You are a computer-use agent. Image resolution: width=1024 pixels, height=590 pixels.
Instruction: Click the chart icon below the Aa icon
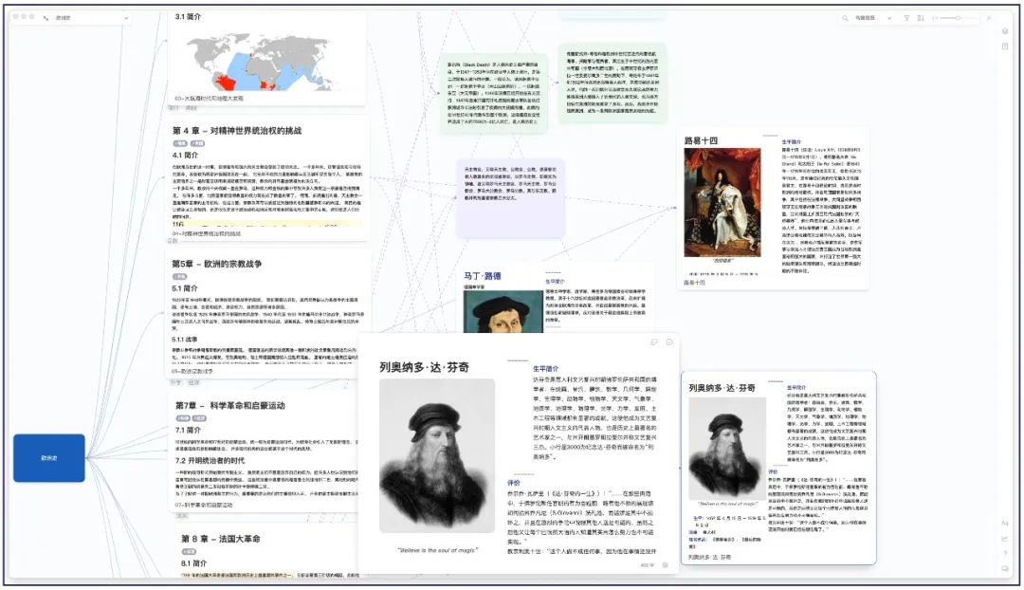pyautogui.click(x=1005, y=539)
